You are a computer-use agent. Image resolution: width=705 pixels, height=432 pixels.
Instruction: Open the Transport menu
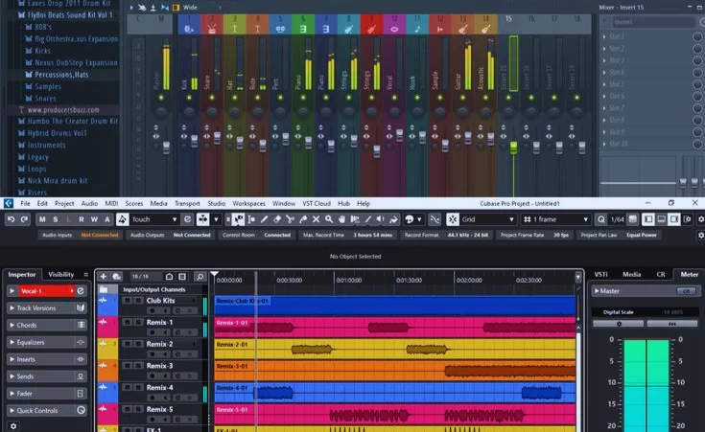pos(187,203)
